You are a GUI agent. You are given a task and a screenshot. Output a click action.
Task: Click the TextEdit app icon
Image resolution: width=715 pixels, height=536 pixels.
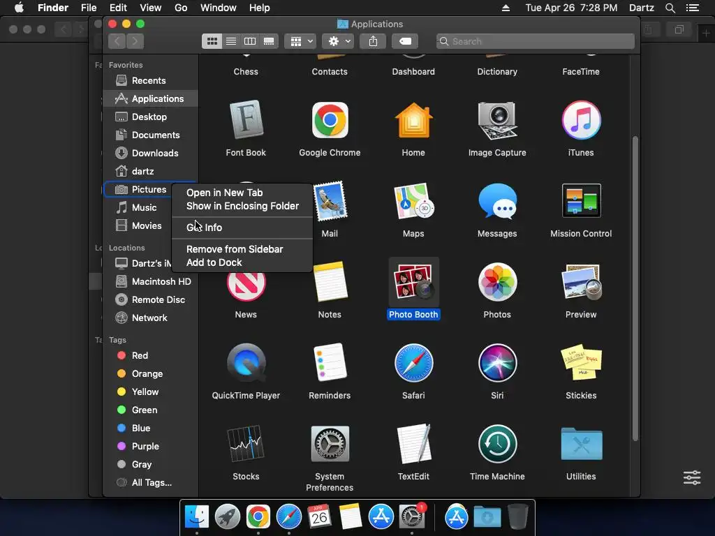coord(413,444)
